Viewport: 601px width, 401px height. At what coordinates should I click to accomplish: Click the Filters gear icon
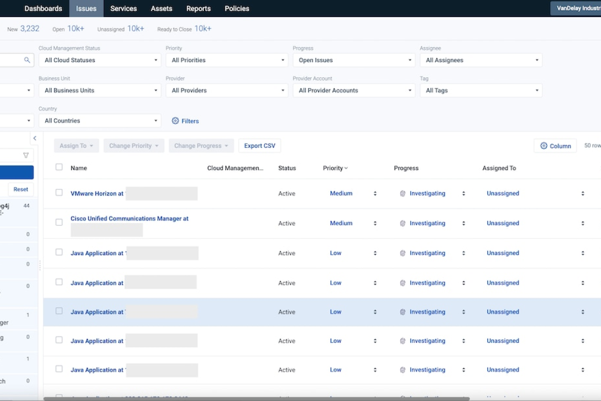[x=175, y=121]
